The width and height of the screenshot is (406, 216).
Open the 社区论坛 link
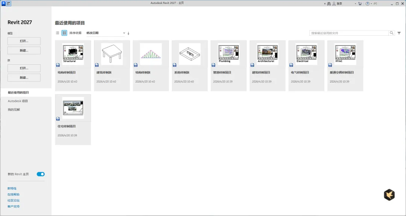[x=14, y=201]
